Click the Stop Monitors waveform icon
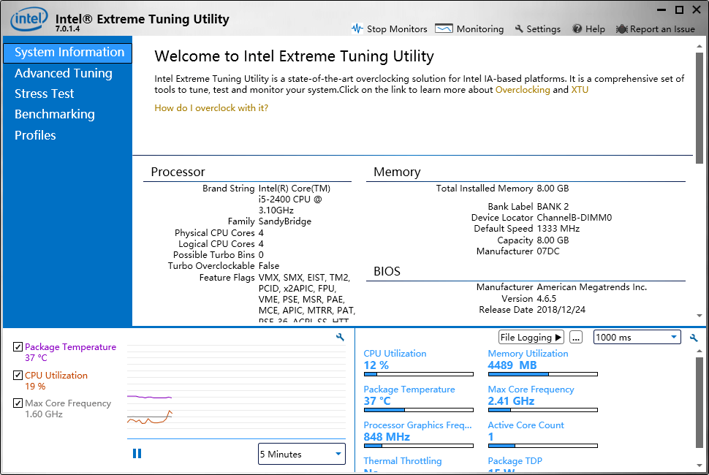709x475 pixels. coord(358,28)
